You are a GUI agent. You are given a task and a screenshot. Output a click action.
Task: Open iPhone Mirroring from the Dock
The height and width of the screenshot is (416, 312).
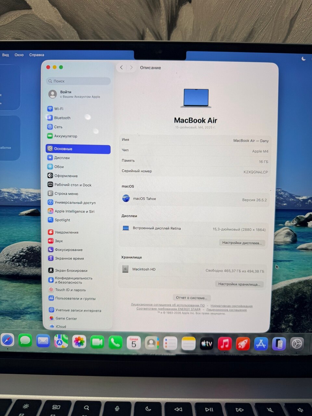click(279, 344)
